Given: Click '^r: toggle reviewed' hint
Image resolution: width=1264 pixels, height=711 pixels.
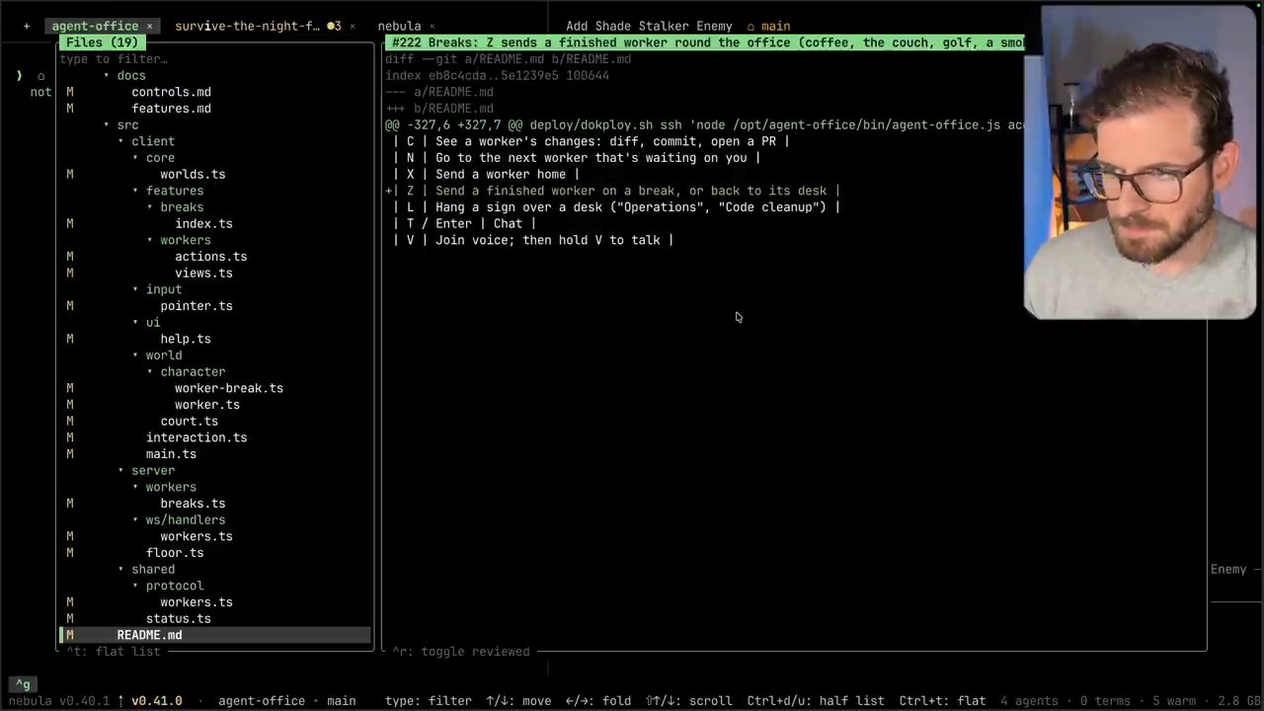Looking at the screenshot, I should coord(461,652).
